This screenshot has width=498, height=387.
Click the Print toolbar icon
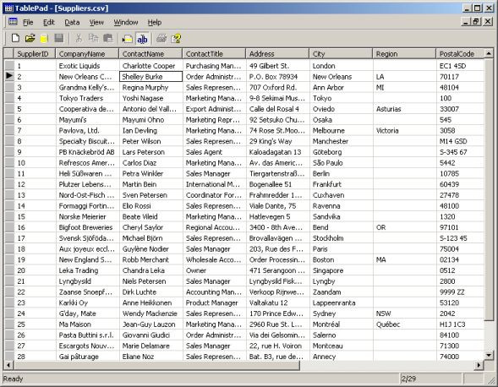161,38
